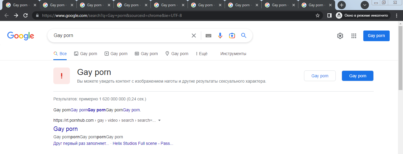
Task: Open the Helix Studios Full scene sublink
Action: pos(143,143)
